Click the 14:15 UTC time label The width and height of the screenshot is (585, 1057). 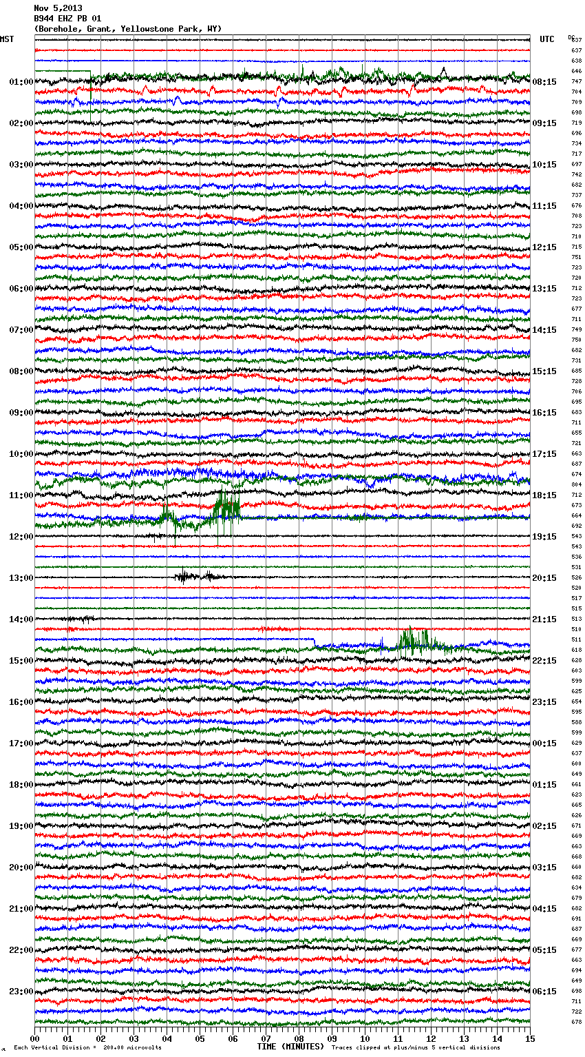click(544, 330)
